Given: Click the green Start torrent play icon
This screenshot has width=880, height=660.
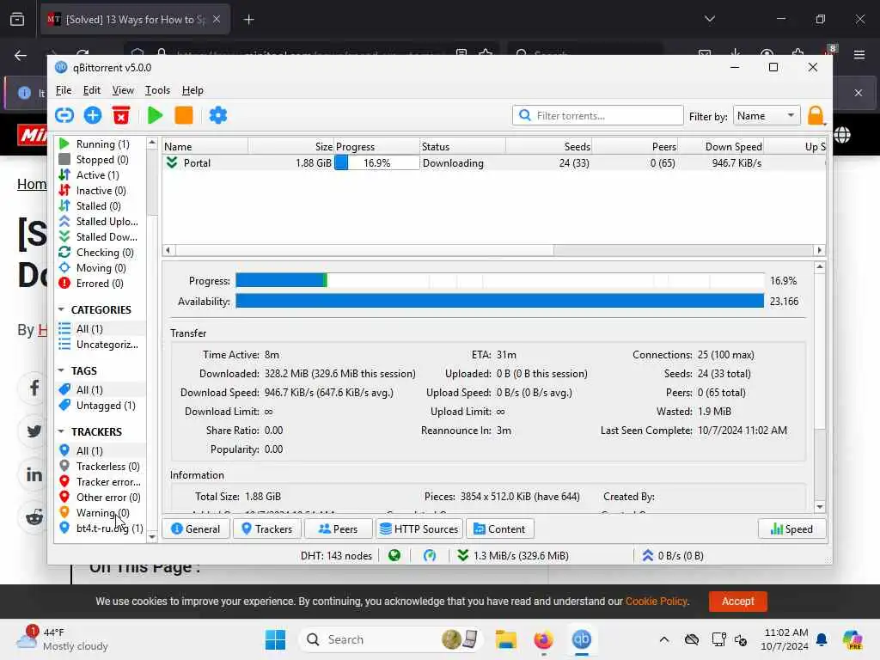Looking at the screenshot, I should tap(155, 116).
